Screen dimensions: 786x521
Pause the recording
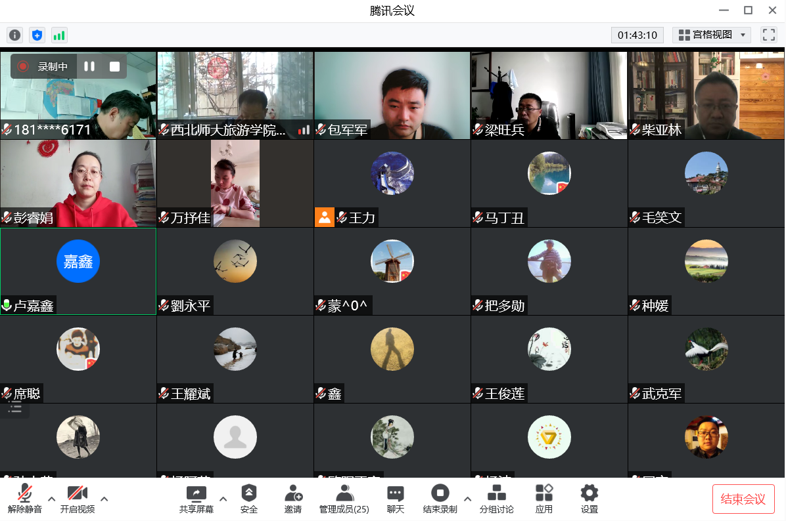(x=89, y=66)
